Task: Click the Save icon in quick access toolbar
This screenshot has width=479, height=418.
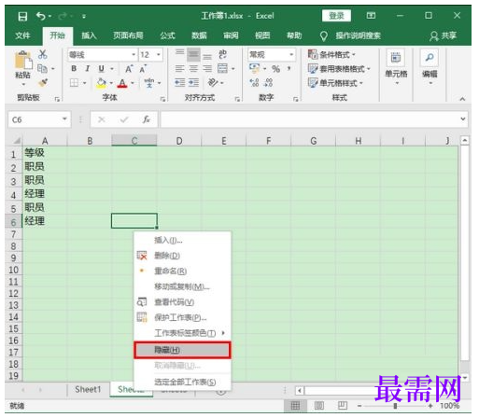Action: [22, 16]
